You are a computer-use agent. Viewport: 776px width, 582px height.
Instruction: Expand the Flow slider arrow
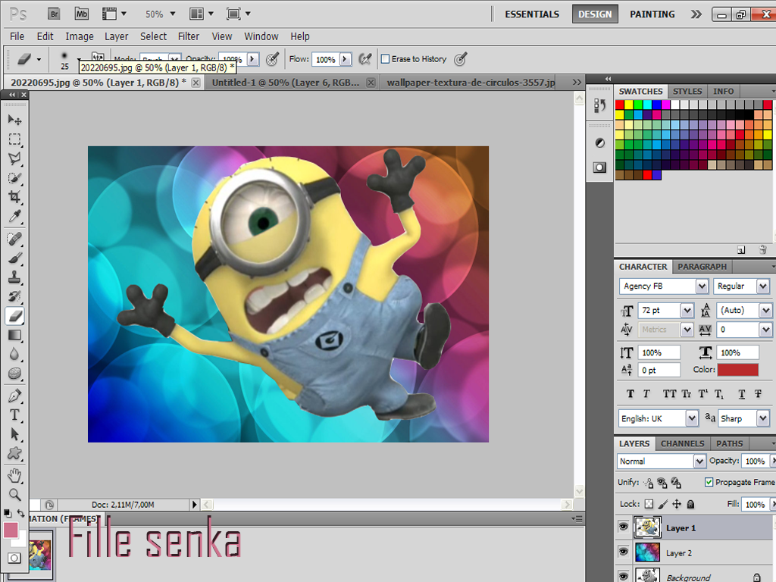(346, 59)
